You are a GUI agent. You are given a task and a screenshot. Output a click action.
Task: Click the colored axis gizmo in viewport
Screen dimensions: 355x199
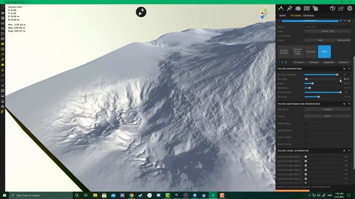click(264, 14)
